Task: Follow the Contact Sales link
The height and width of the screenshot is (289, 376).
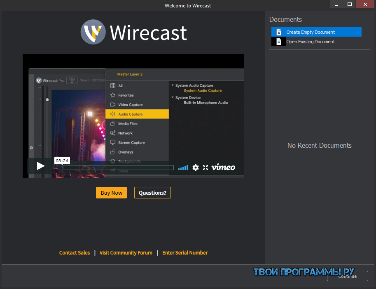Action: pos(75,253)
